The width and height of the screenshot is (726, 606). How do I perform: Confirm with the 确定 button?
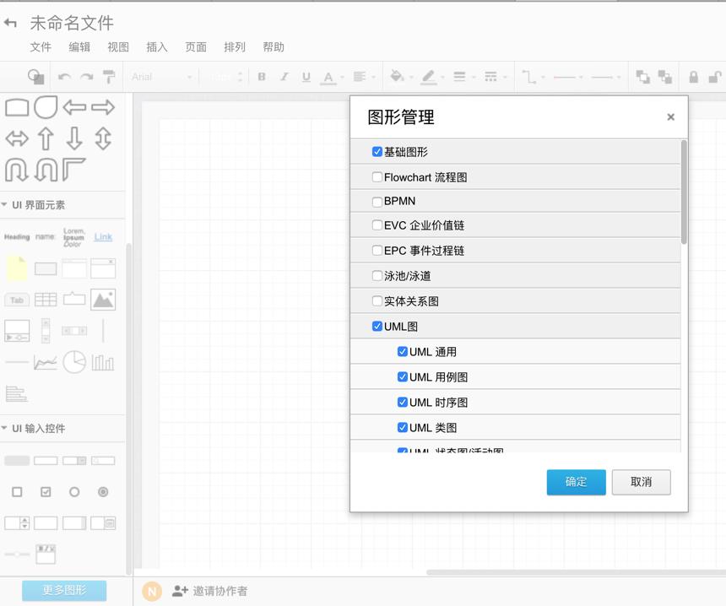pyautogui.click(x=576, y=482)
